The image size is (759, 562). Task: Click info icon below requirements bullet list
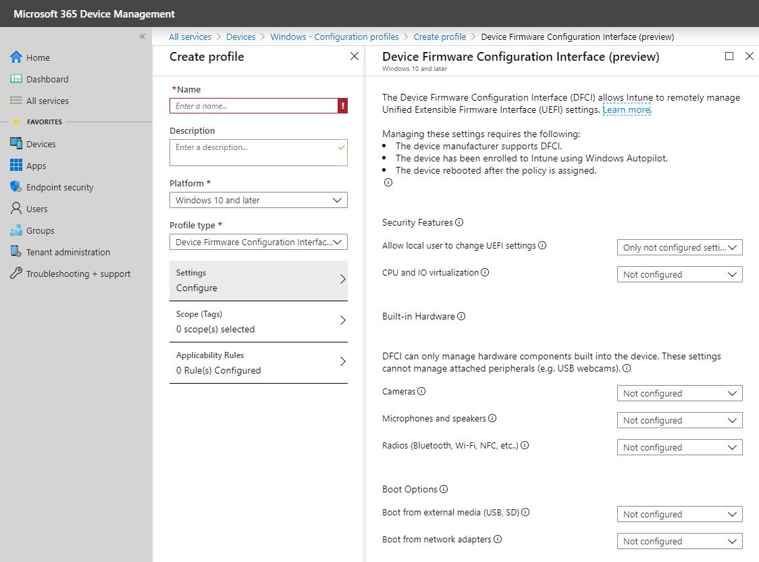click(388, 182)
